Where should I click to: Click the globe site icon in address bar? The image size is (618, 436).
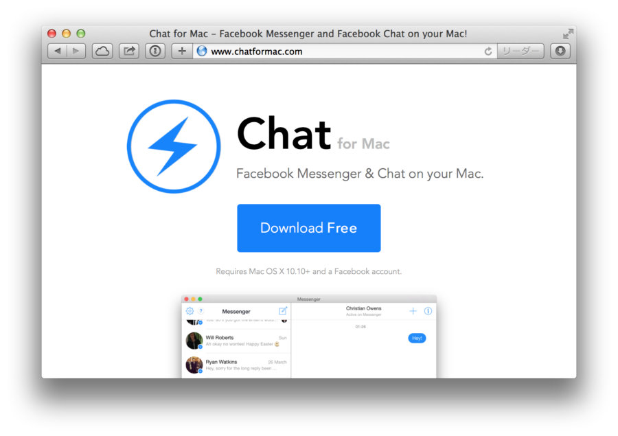(x=202, y=51)
